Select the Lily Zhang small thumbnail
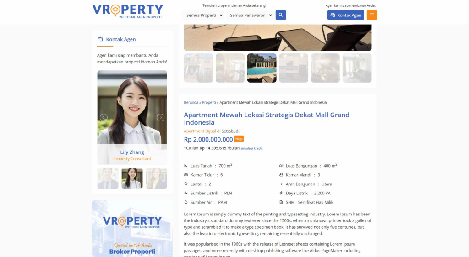The height and width of the screenshot is (257, 469). click(x=132, y=178)
